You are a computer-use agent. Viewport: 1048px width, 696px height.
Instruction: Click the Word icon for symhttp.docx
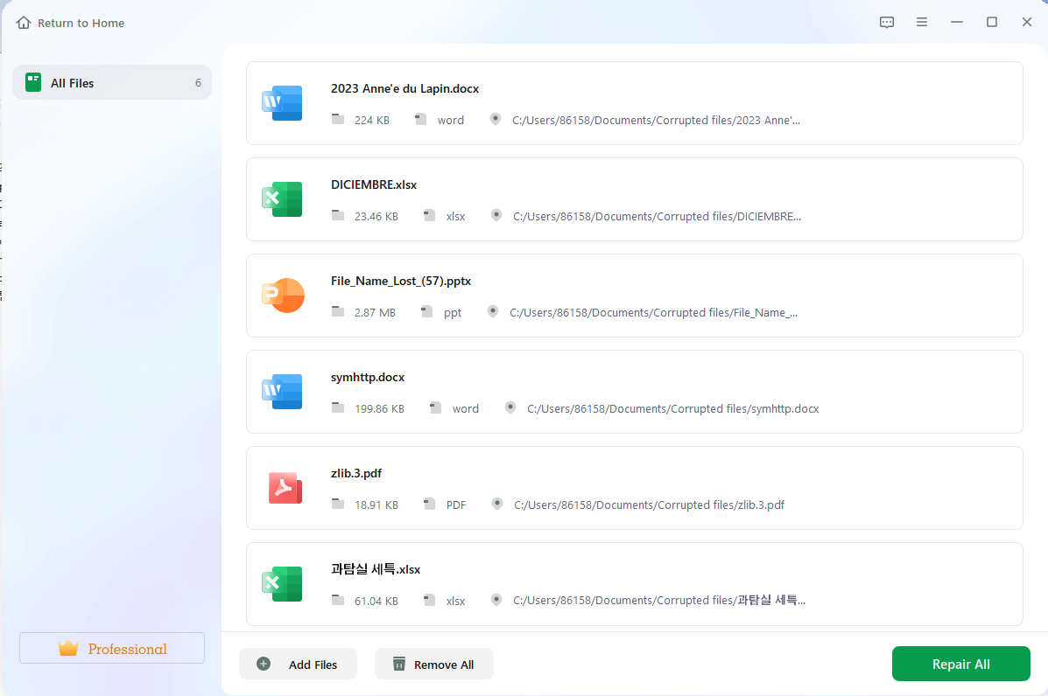click(282, 392)
